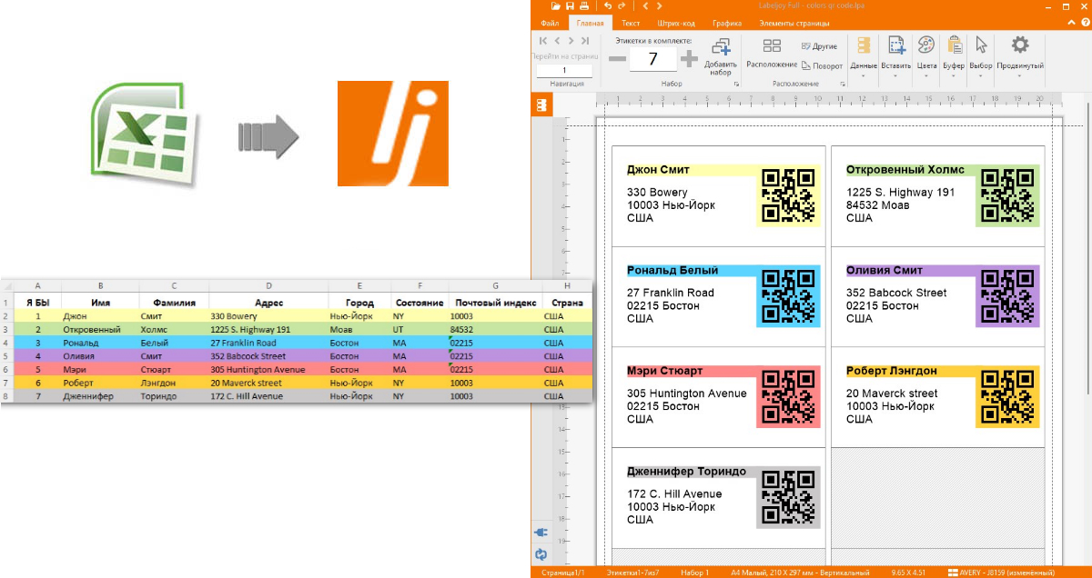This screenshot has width=1092, height=578.
Task: Click the previous arrow in title bar
Action: coord(644,6)
